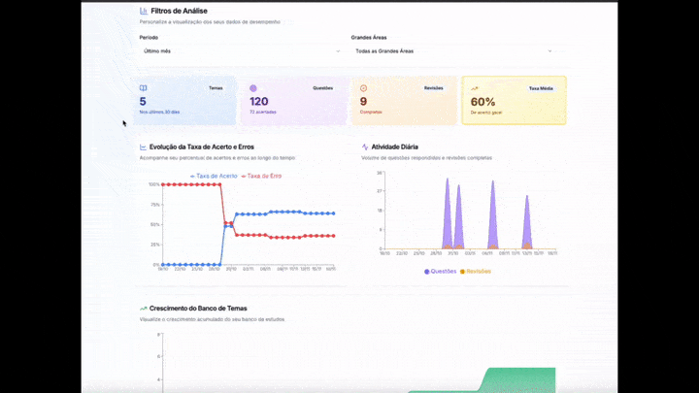Viewport: 699px width, 393px height.
Task: Click the first purple peak in Atividade Diária
Action: (x=448, y=213)
